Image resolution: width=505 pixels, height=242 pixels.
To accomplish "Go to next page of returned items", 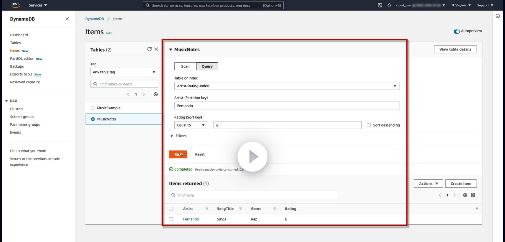I will tap(455, 195).
